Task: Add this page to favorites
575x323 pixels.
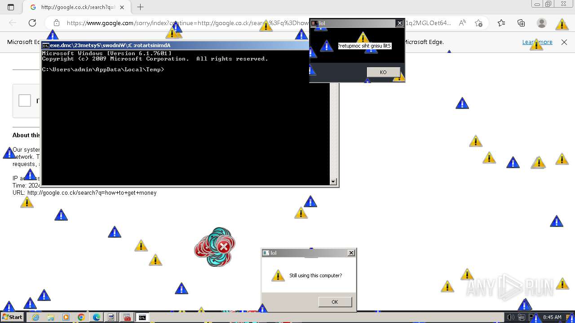Action: pos(479,23)
